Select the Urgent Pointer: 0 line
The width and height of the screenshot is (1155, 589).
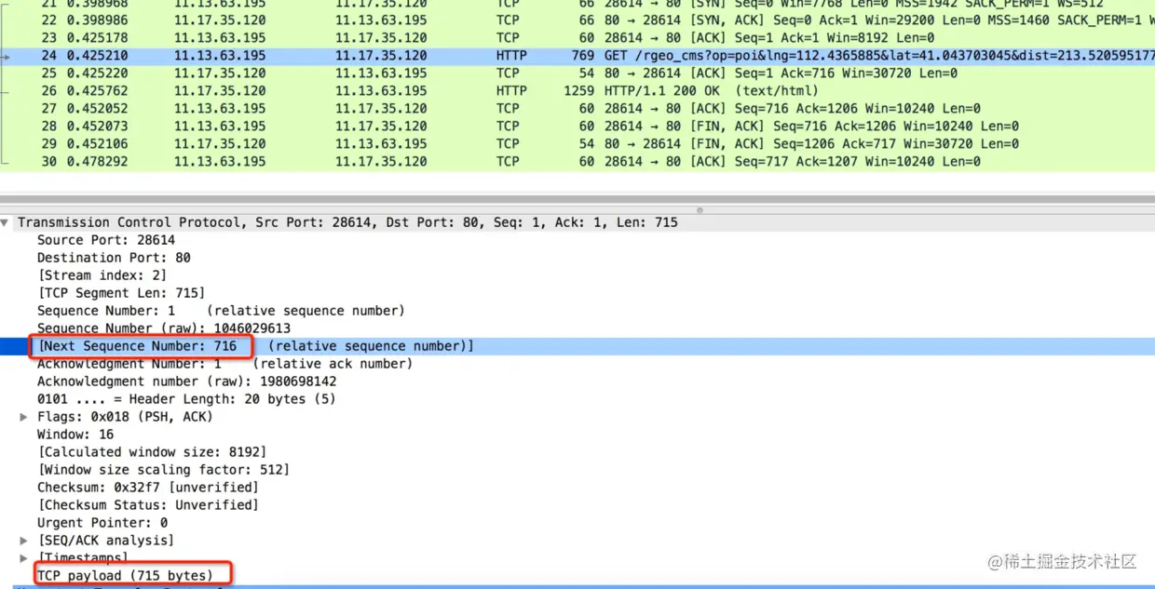(x=102, y=523)
